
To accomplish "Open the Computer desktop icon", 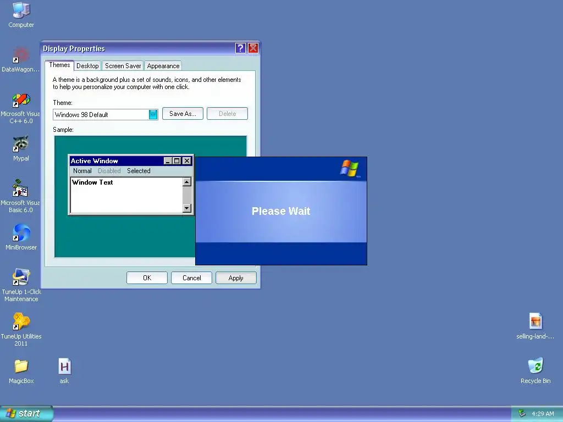I will pos(21,15).
